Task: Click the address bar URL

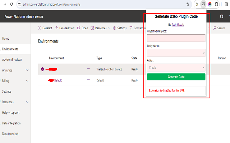Action: (52, 5)
